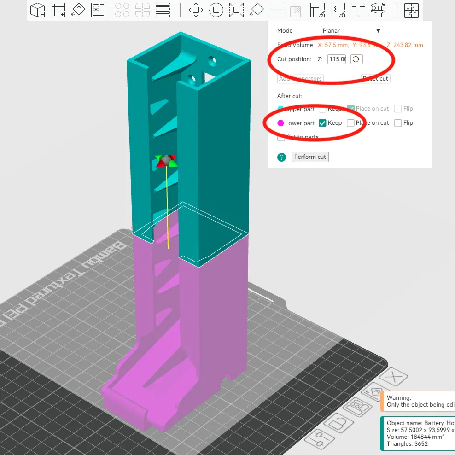Toggle Keep checkbox for Upper part
455x455 pixels.
[x=322, y=109]
